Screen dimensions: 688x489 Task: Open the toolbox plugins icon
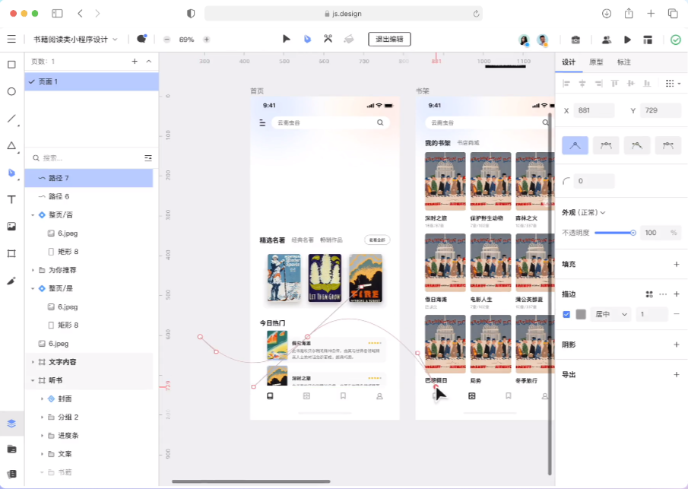click(575, 40)
